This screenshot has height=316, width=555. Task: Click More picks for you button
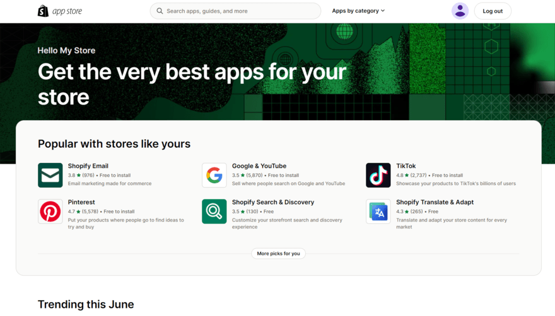click(x=278, y=254)
